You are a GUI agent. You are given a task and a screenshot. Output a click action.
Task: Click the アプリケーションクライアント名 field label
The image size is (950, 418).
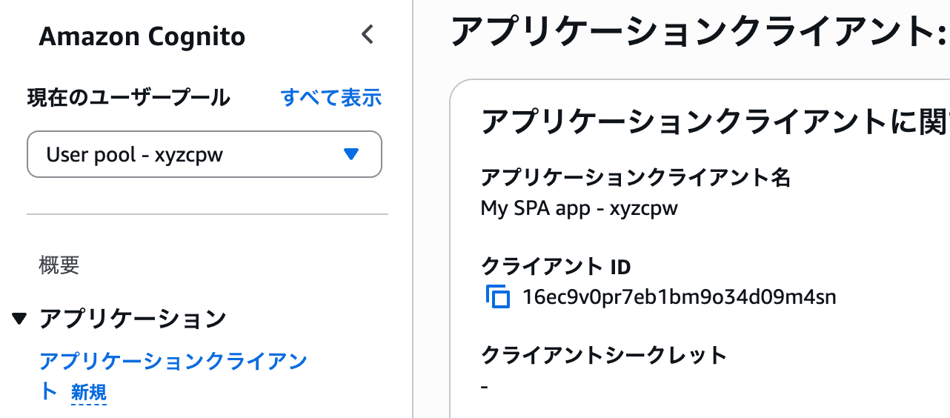(x=636, y=178)
